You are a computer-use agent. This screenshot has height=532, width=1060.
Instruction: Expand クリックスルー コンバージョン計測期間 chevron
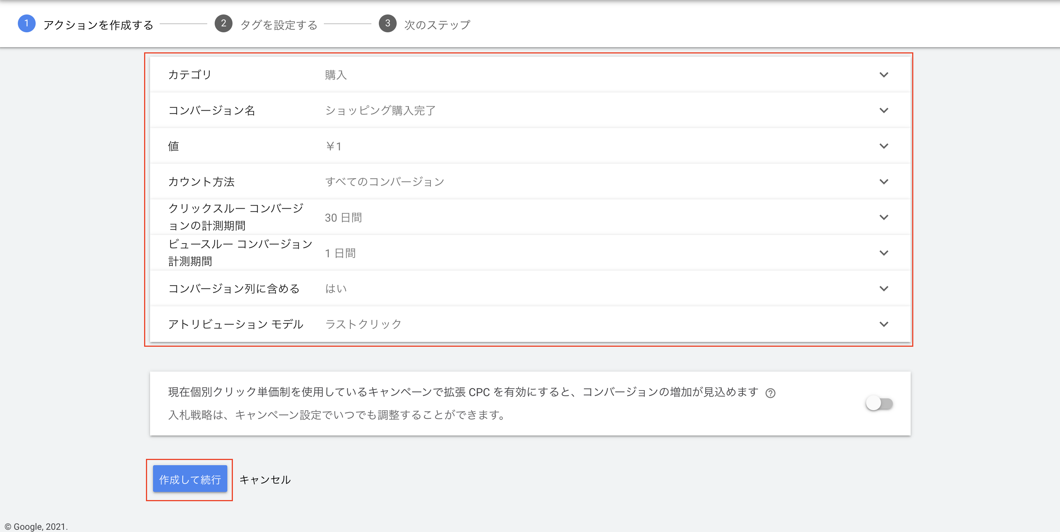coord(884,217)
